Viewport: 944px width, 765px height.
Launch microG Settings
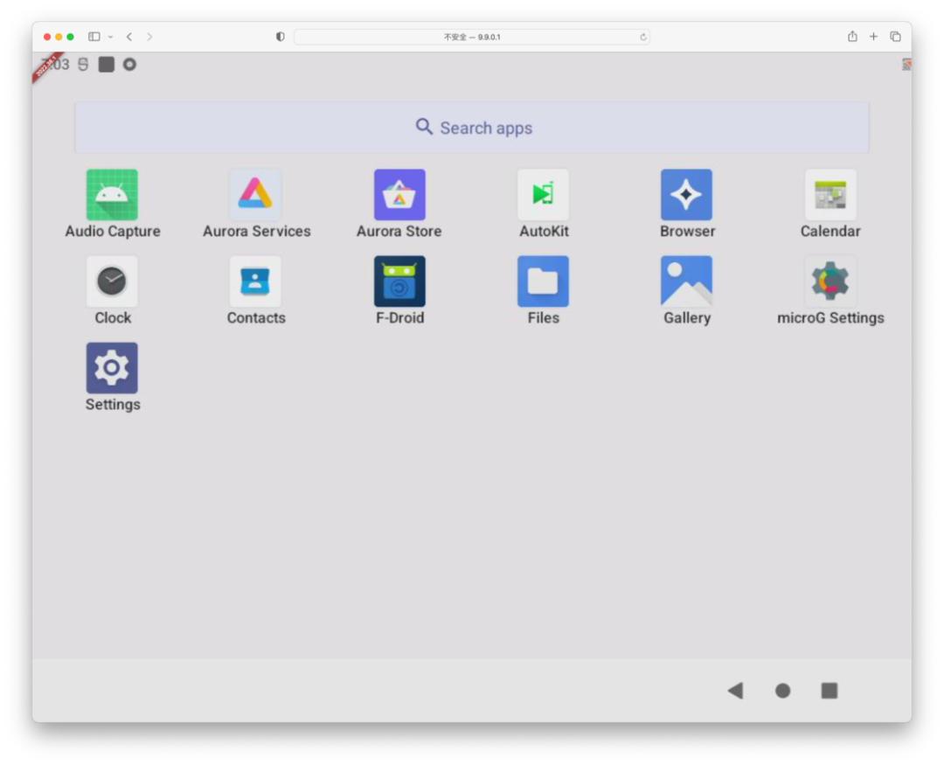(830, 282)
